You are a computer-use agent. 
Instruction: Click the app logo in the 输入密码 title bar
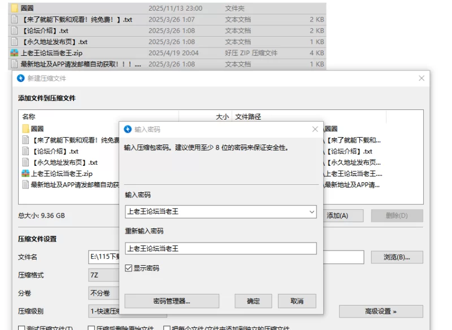click(128, 129)
